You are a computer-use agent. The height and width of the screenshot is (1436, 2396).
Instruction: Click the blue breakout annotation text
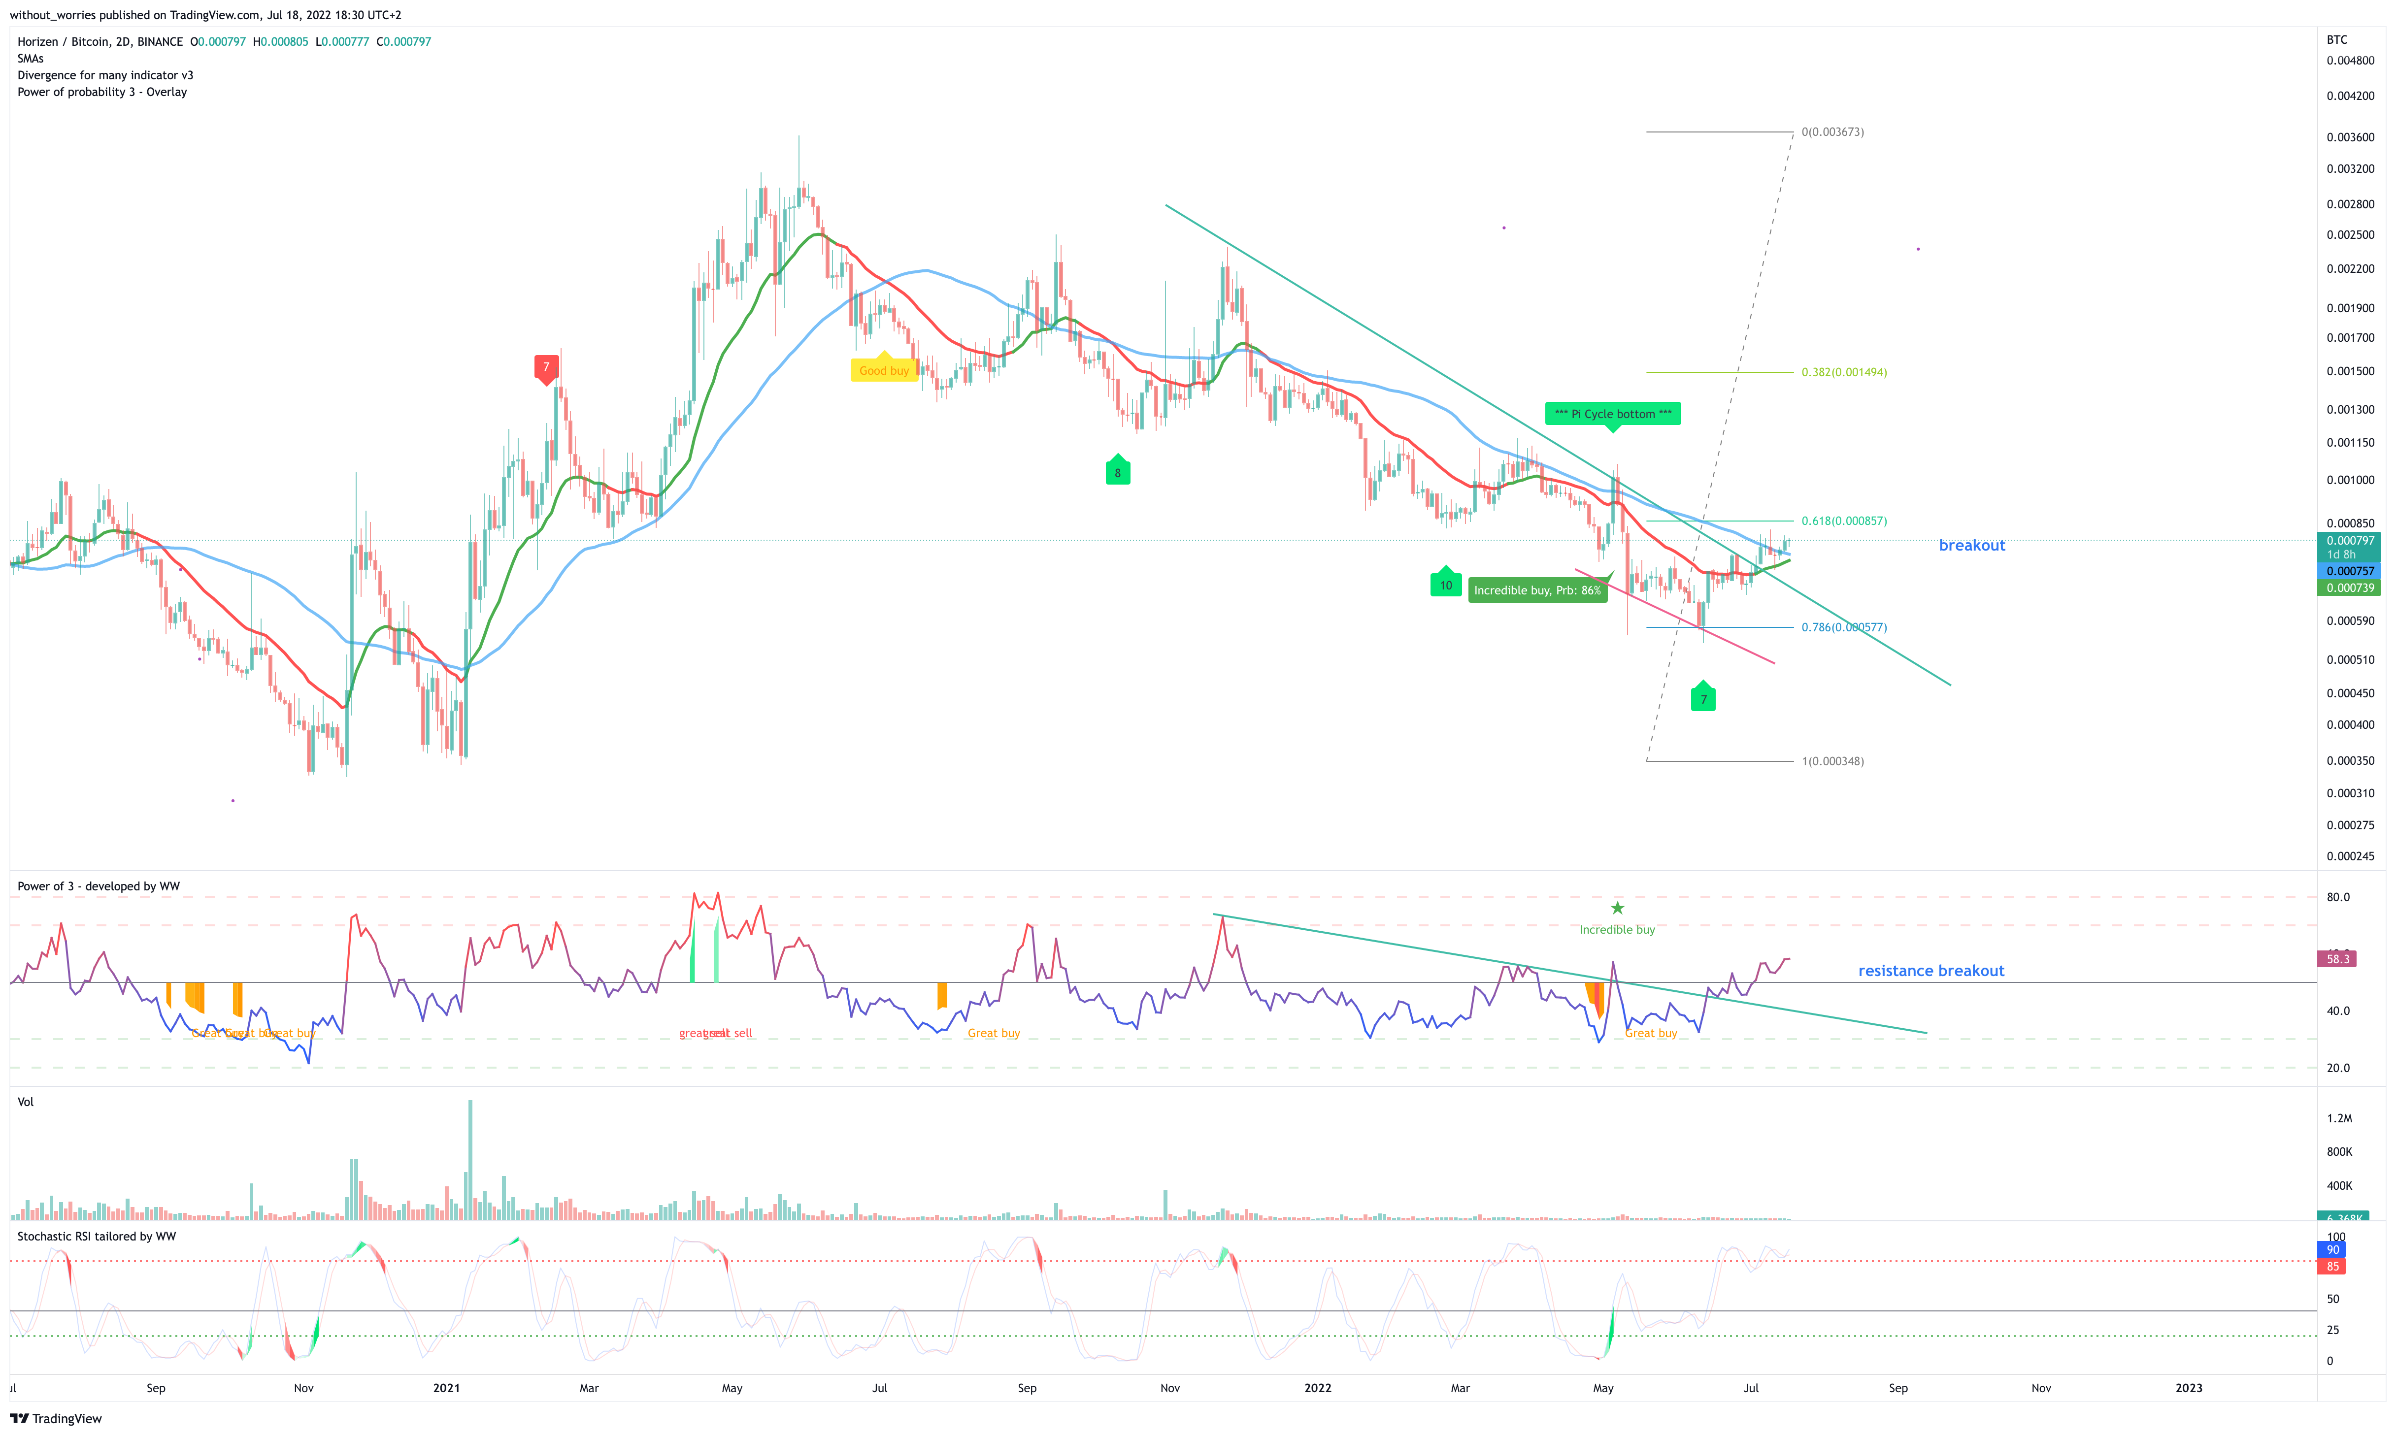point(1972,546)
